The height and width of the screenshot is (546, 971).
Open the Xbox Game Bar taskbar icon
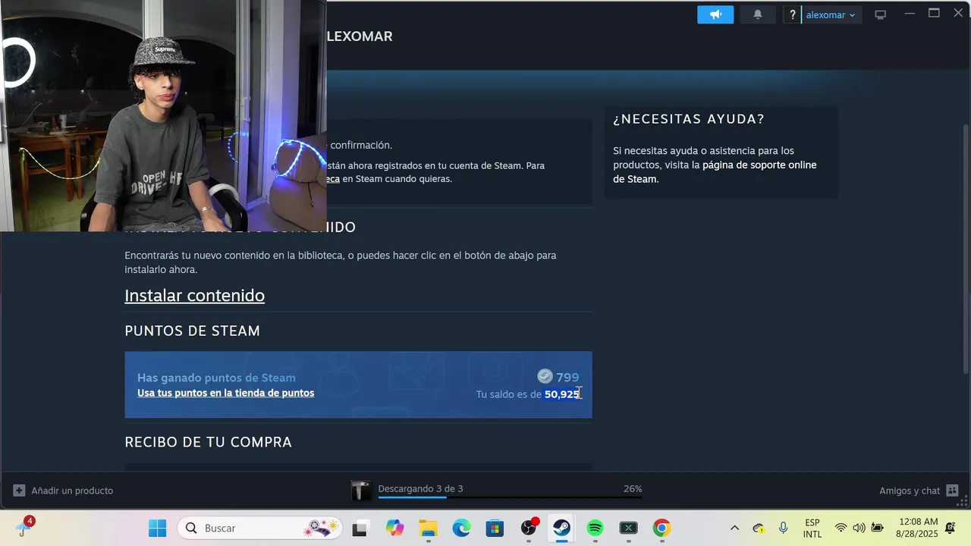[x=628, y=528]
